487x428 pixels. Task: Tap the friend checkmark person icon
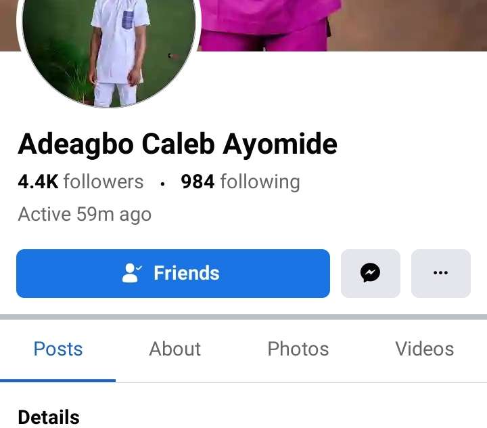pyautogui.click(x=132, y=273)
